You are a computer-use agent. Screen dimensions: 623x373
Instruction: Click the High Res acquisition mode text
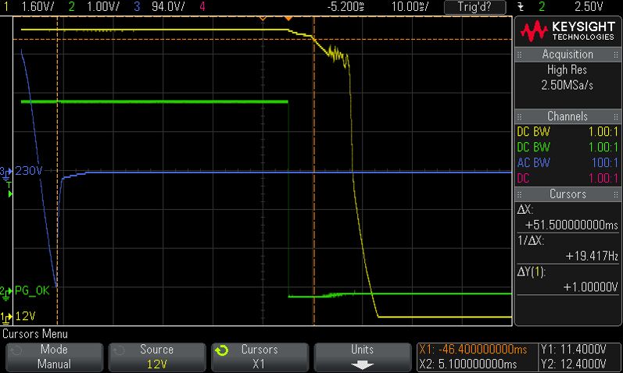(567, 69)
